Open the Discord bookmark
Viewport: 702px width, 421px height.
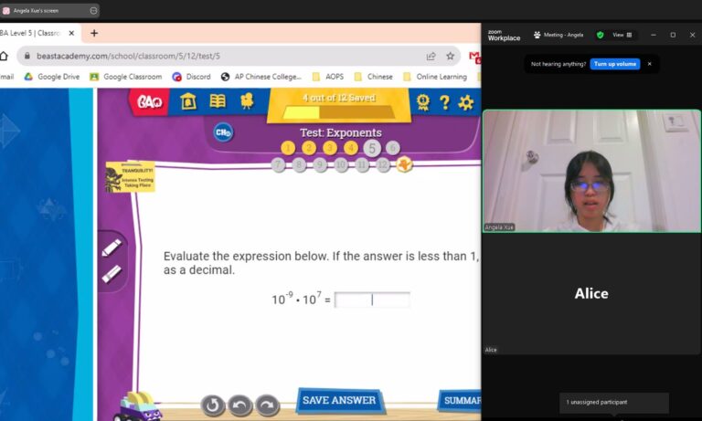(x=192, y=77)
